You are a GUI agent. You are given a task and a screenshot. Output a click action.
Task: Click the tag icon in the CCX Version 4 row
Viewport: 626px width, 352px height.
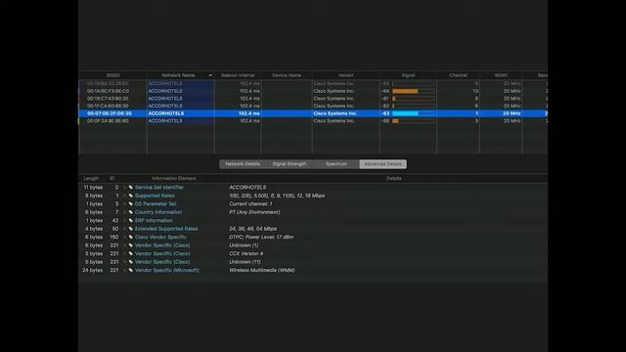[130, 253]
